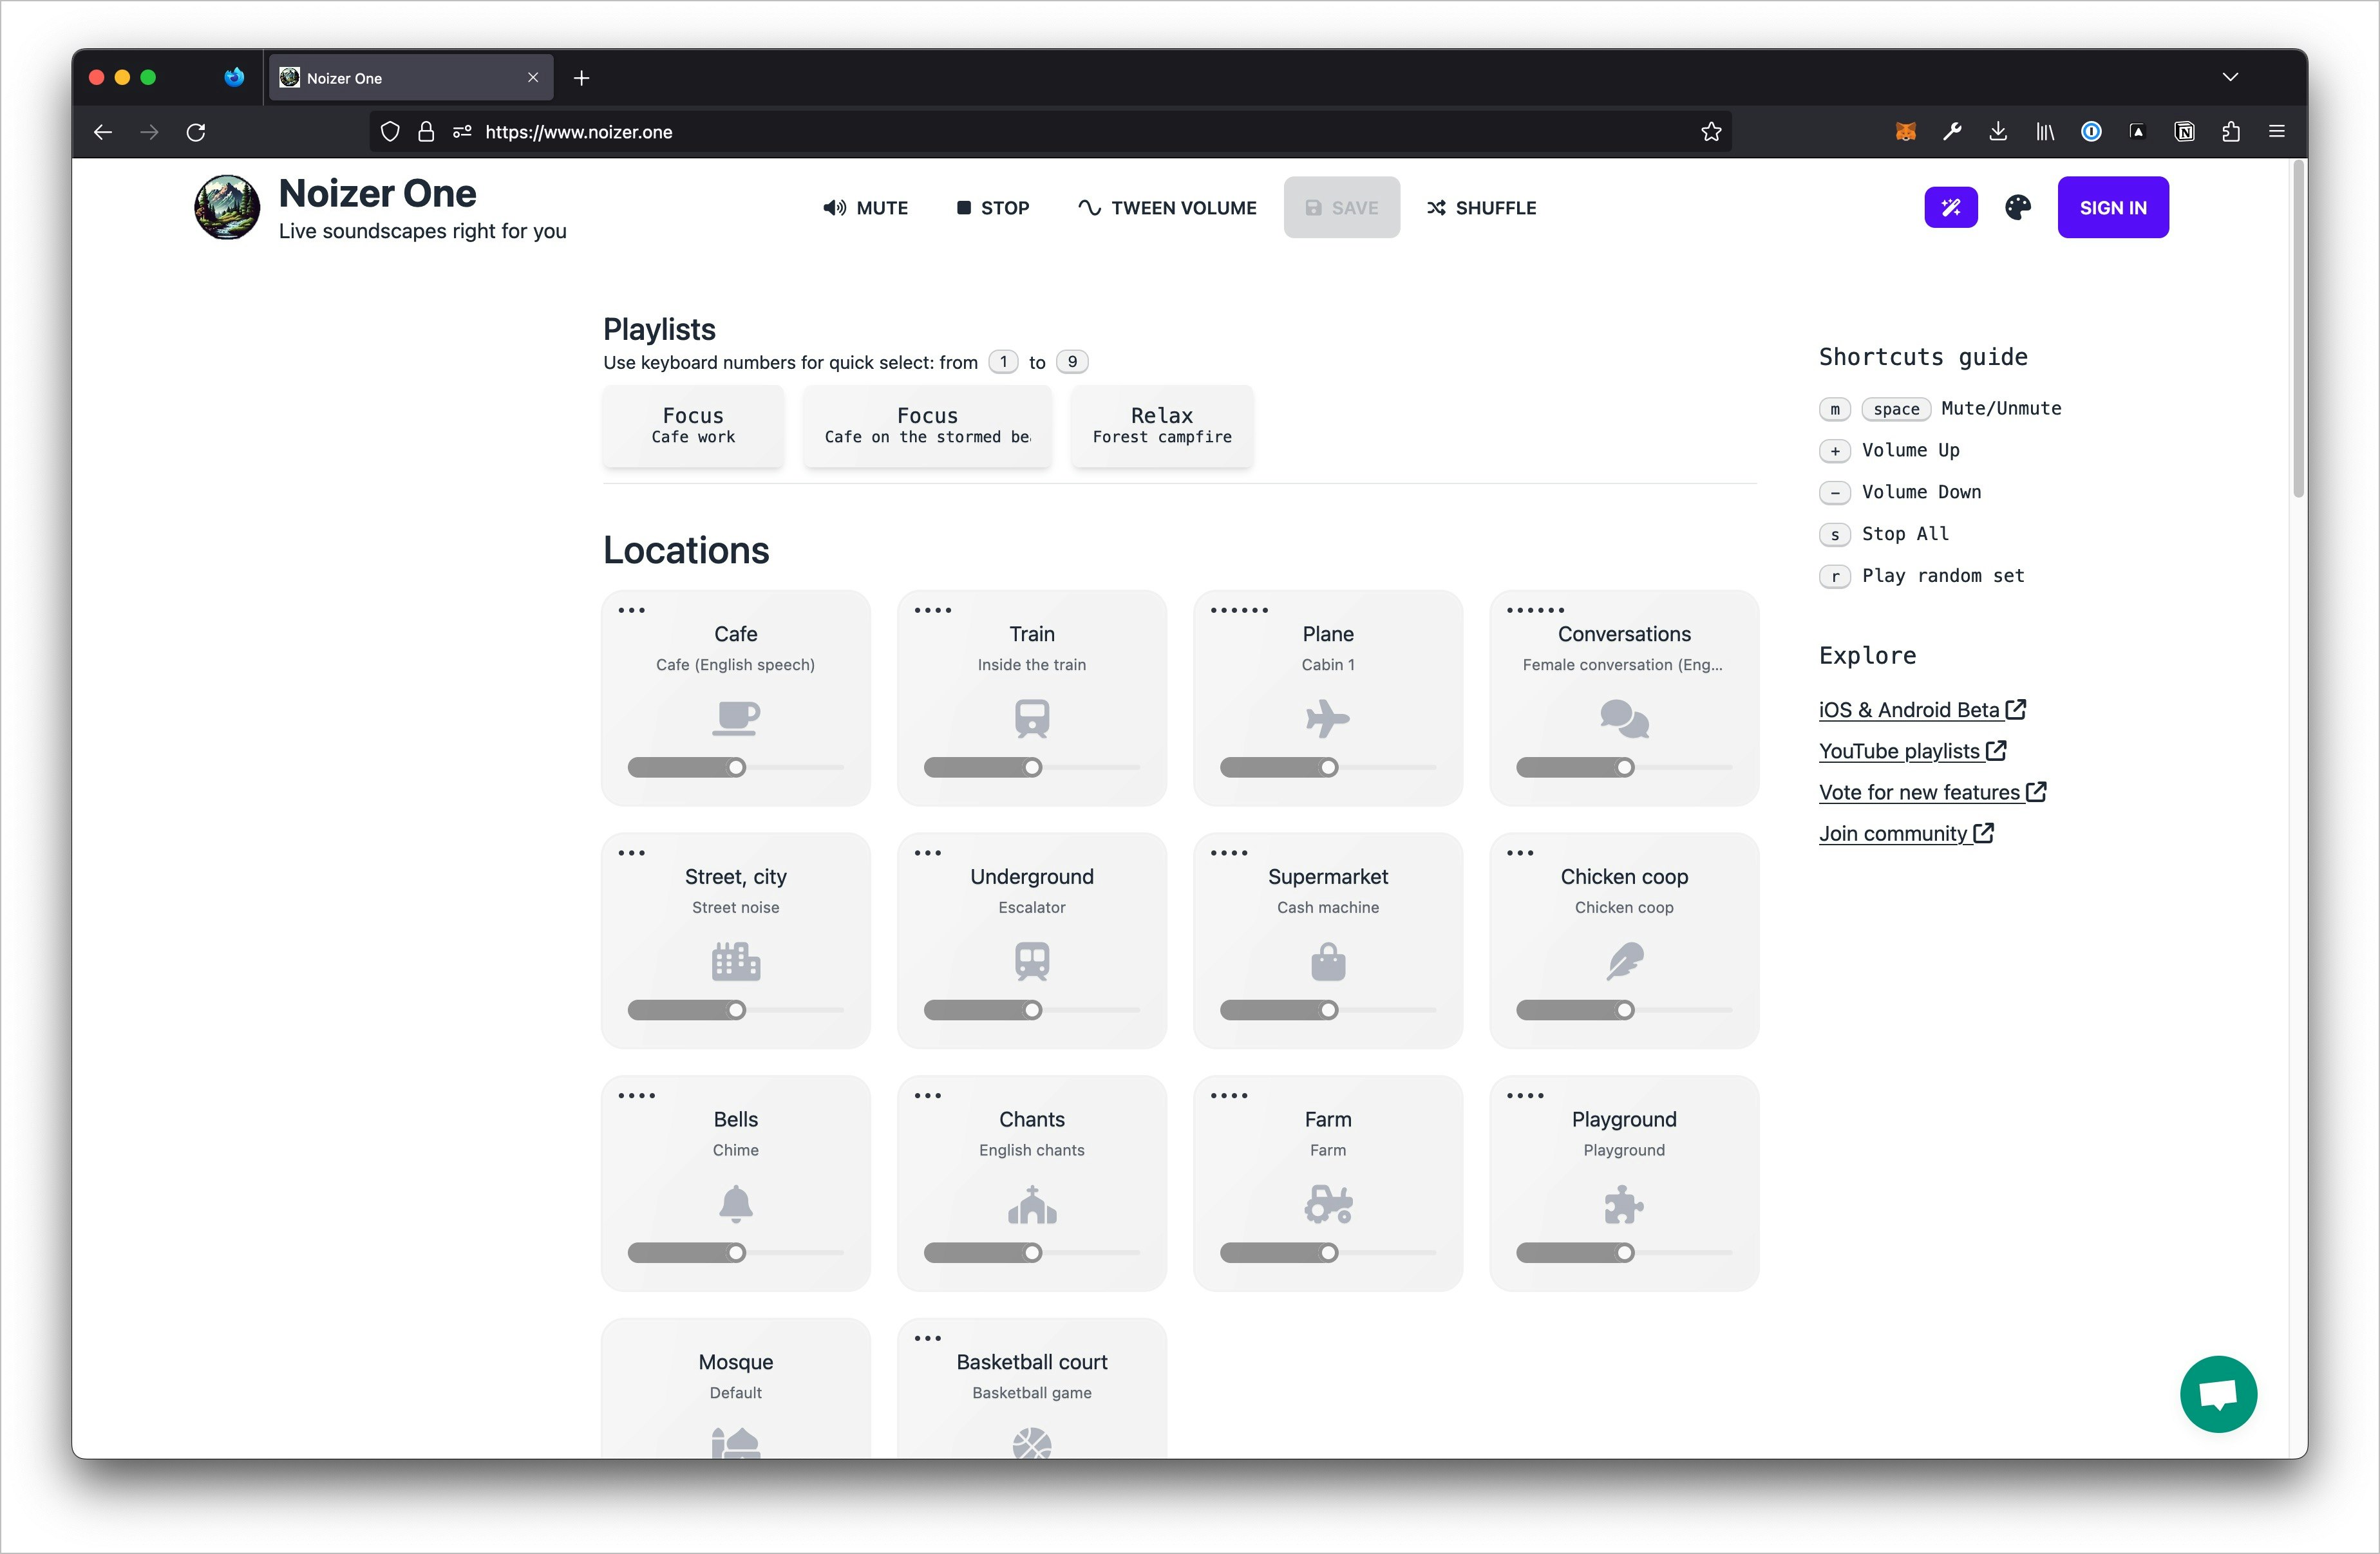The height and width of the screenshot is (1554, 2380).
Task: Open Cafe sound variants dots
Action: click(631, 610)
